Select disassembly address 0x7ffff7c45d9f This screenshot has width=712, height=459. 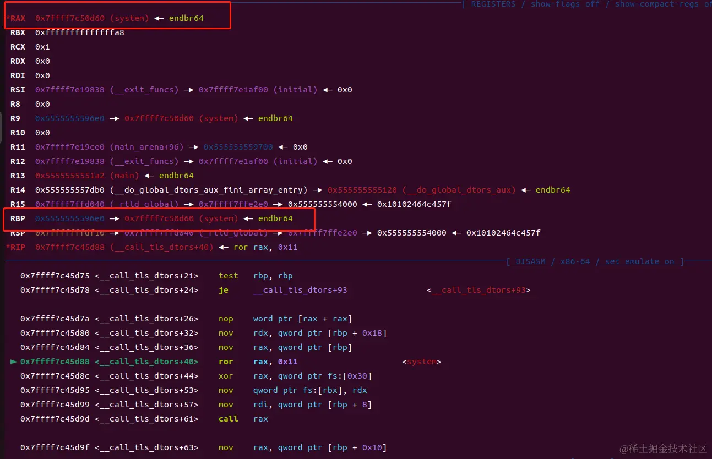(55, 447)
